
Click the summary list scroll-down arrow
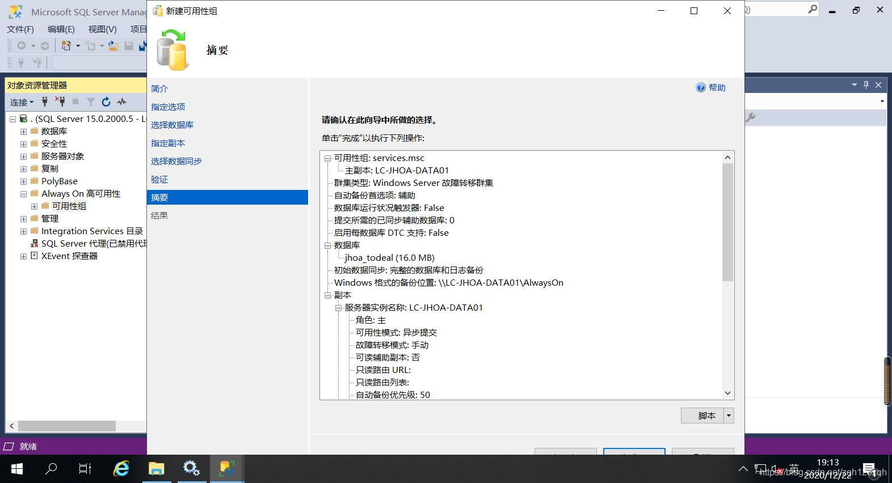pos(728,393)
